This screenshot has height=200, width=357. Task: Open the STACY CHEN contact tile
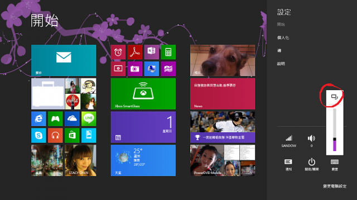tap(80, 161)
